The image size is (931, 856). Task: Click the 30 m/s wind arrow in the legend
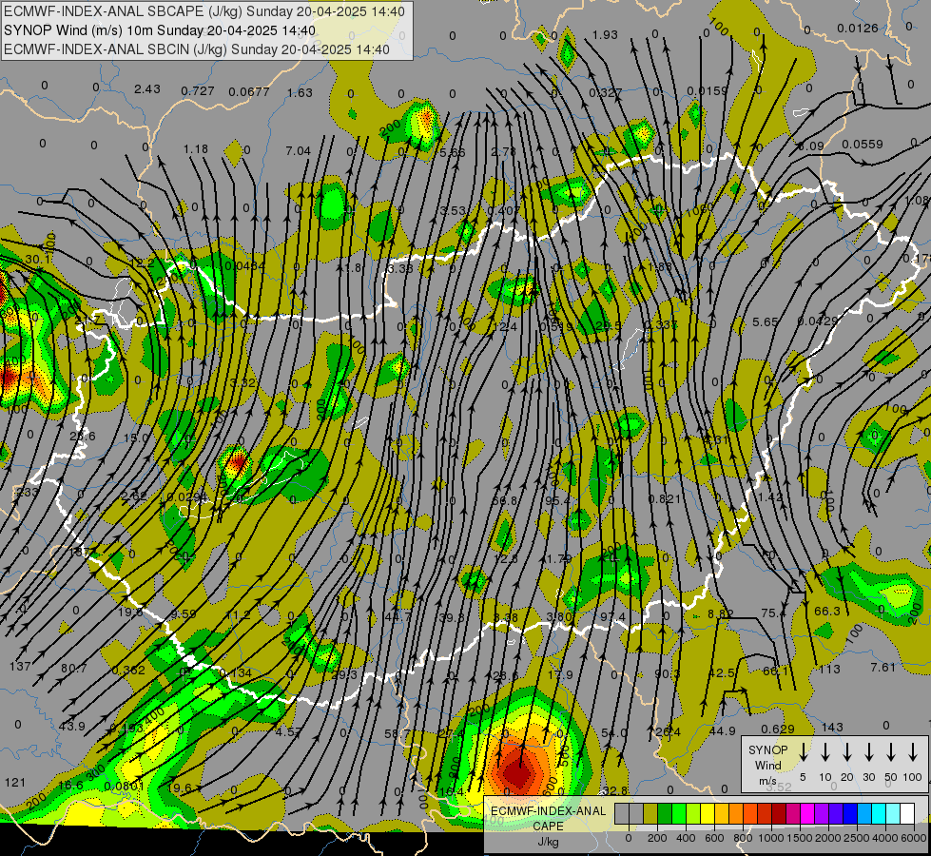pos(868,751)
